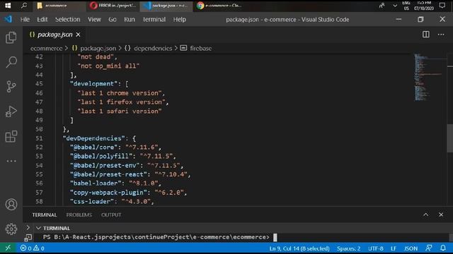Change language mode JSON

click(411, 248)
